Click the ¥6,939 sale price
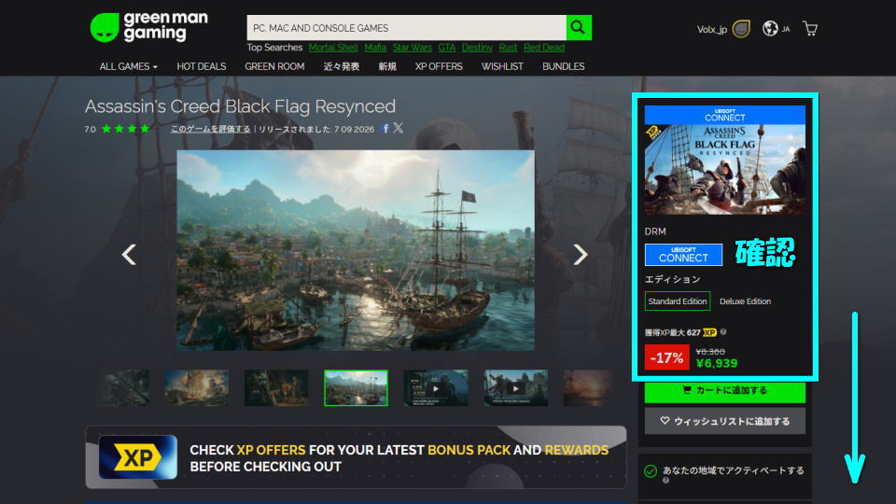The image size is (896, 504). pyautogui.click(x=717, y=363)
